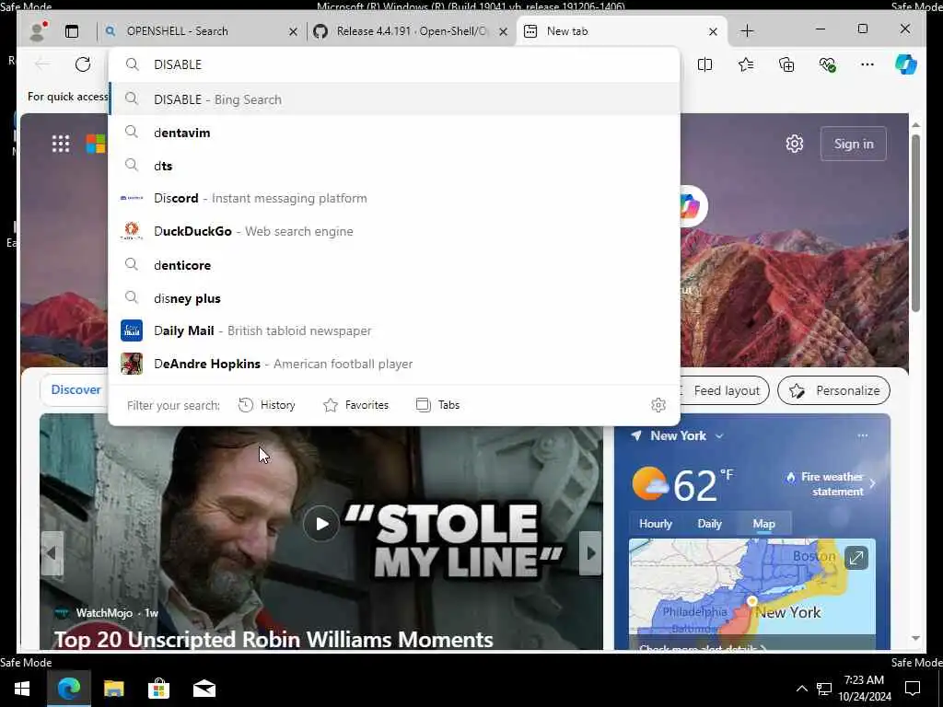Select the Discord suggestion
The image size is (943, 707).
pyautogui.click(x=394, y=198)
